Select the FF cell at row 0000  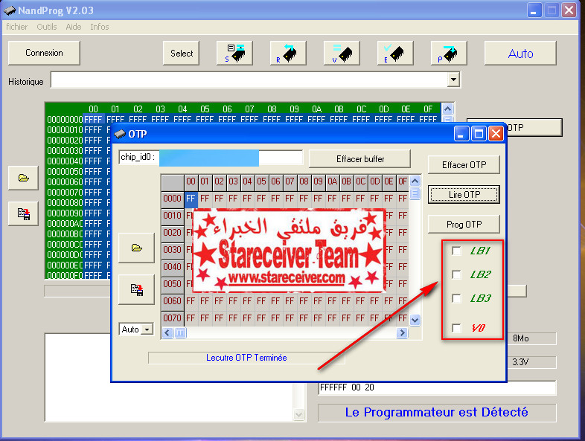click(x=191, y=199)
